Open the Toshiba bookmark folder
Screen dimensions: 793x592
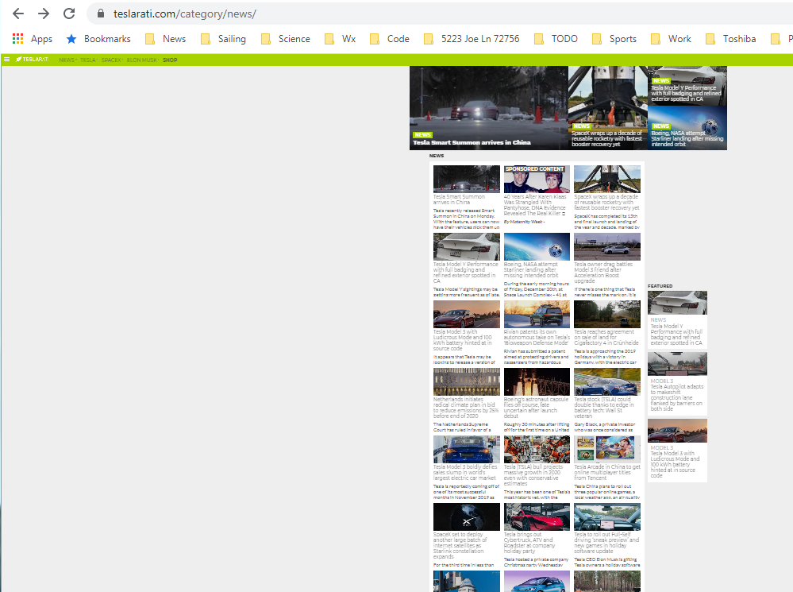[x=731, y=39]
